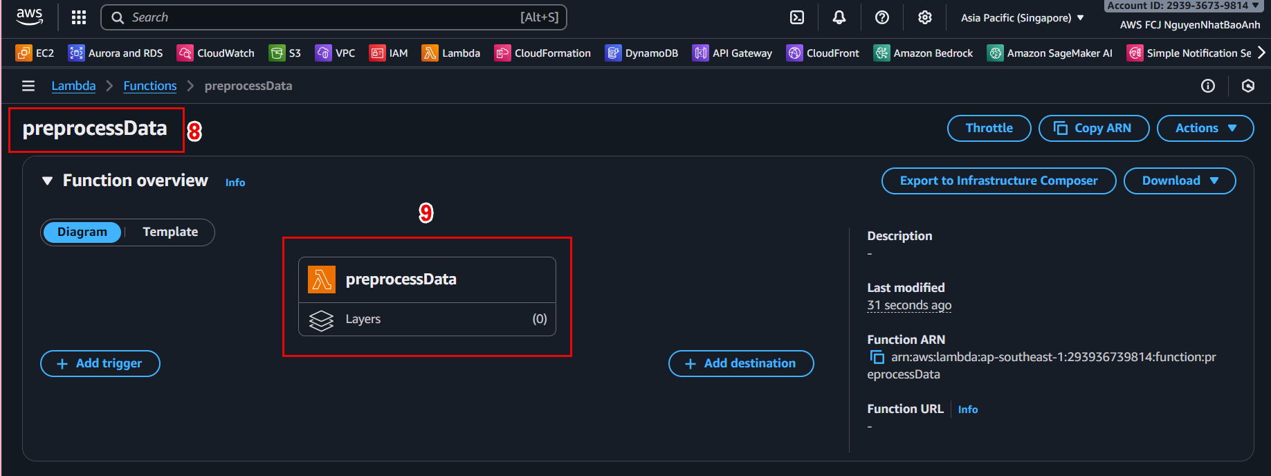Open the Simple Notification Service shortcut

tap(1189, 53)
